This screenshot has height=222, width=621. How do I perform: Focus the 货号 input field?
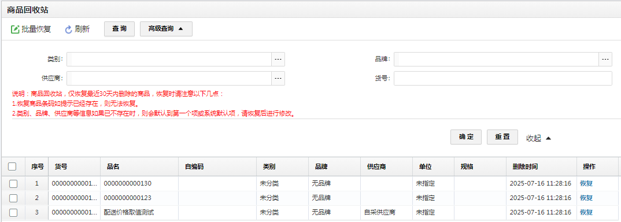502,79
